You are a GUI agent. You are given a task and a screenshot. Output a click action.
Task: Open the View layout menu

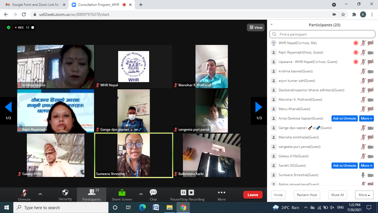256,27
